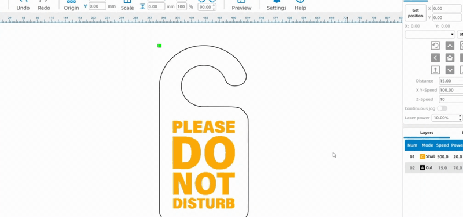The width and height of the screenshot is (463, 217).
Task: Open the empty dropdown below the X/Y readout
Action: [429, 35]
